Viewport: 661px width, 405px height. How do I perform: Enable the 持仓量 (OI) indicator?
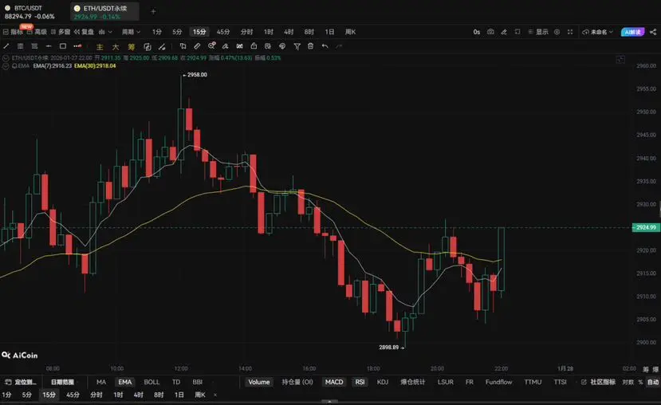pos(297,382)
